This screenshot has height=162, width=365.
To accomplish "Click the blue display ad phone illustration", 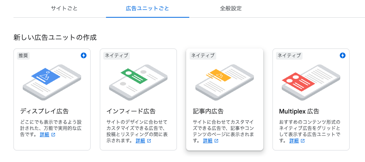I will [x=52, y=82].
